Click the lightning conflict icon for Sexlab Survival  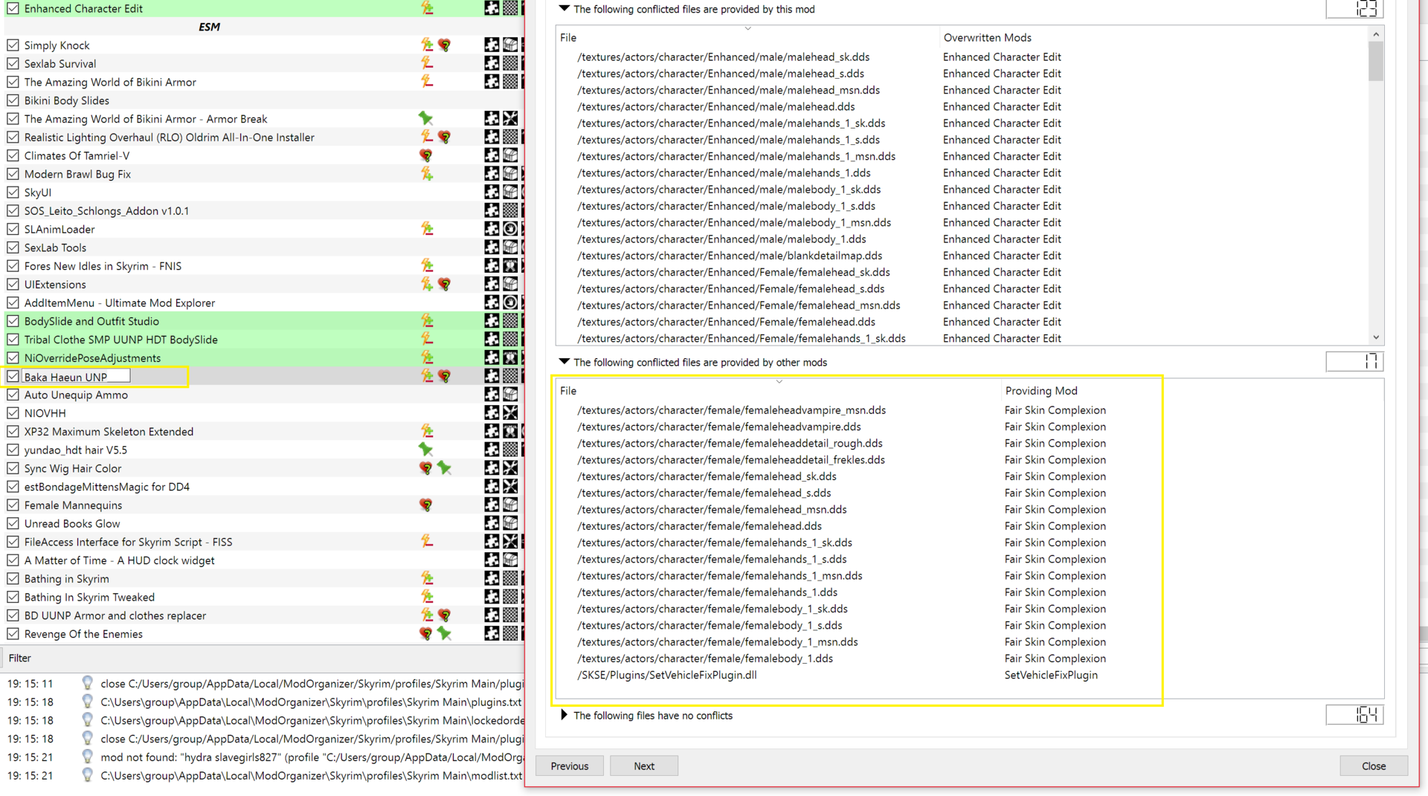pos(427,63)
